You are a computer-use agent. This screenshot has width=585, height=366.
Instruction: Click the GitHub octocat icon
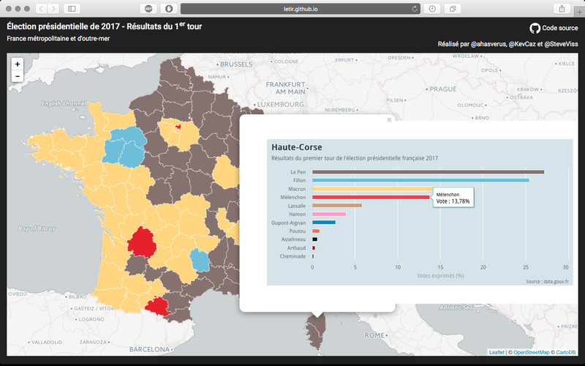pos(535,29)
